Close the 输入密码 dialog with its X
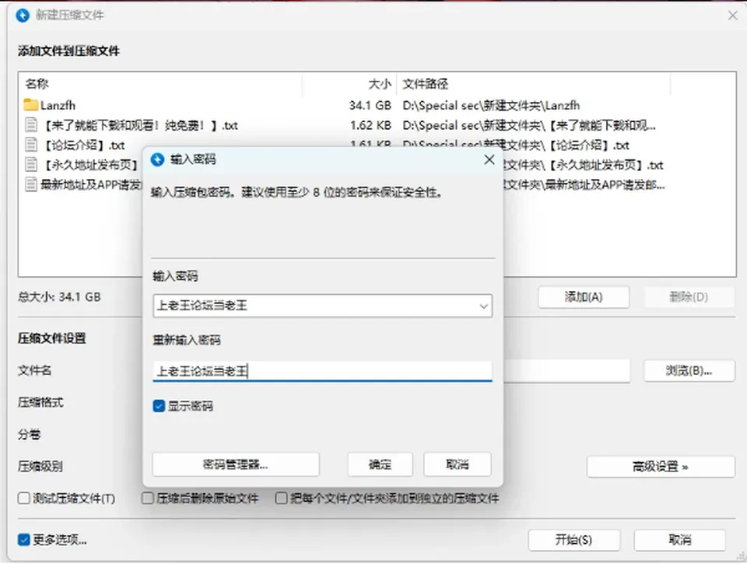The height and width of the screenshot is (564, 747). [489, 159]
